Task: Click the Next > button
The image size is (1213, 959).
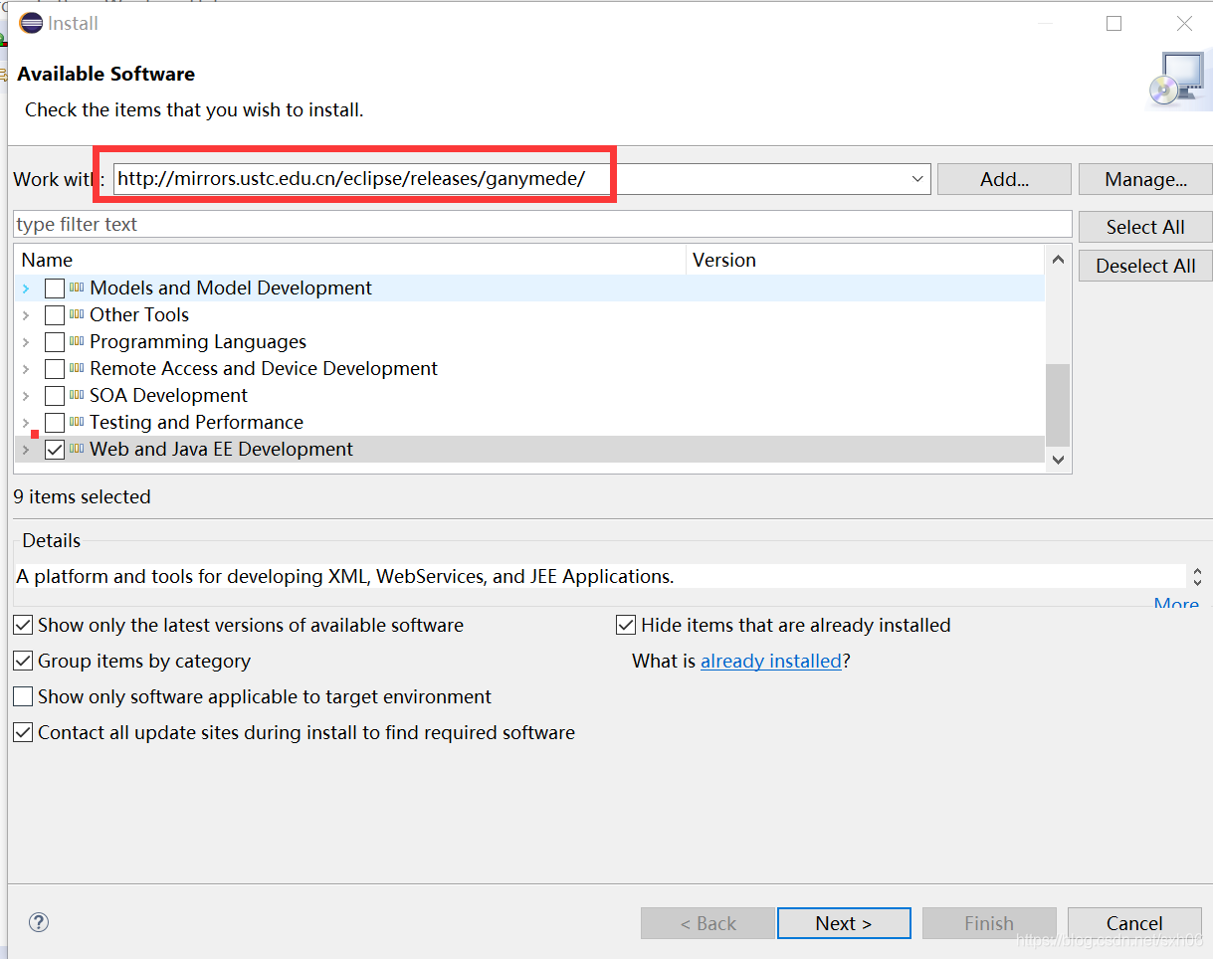Action: point(844,923)
